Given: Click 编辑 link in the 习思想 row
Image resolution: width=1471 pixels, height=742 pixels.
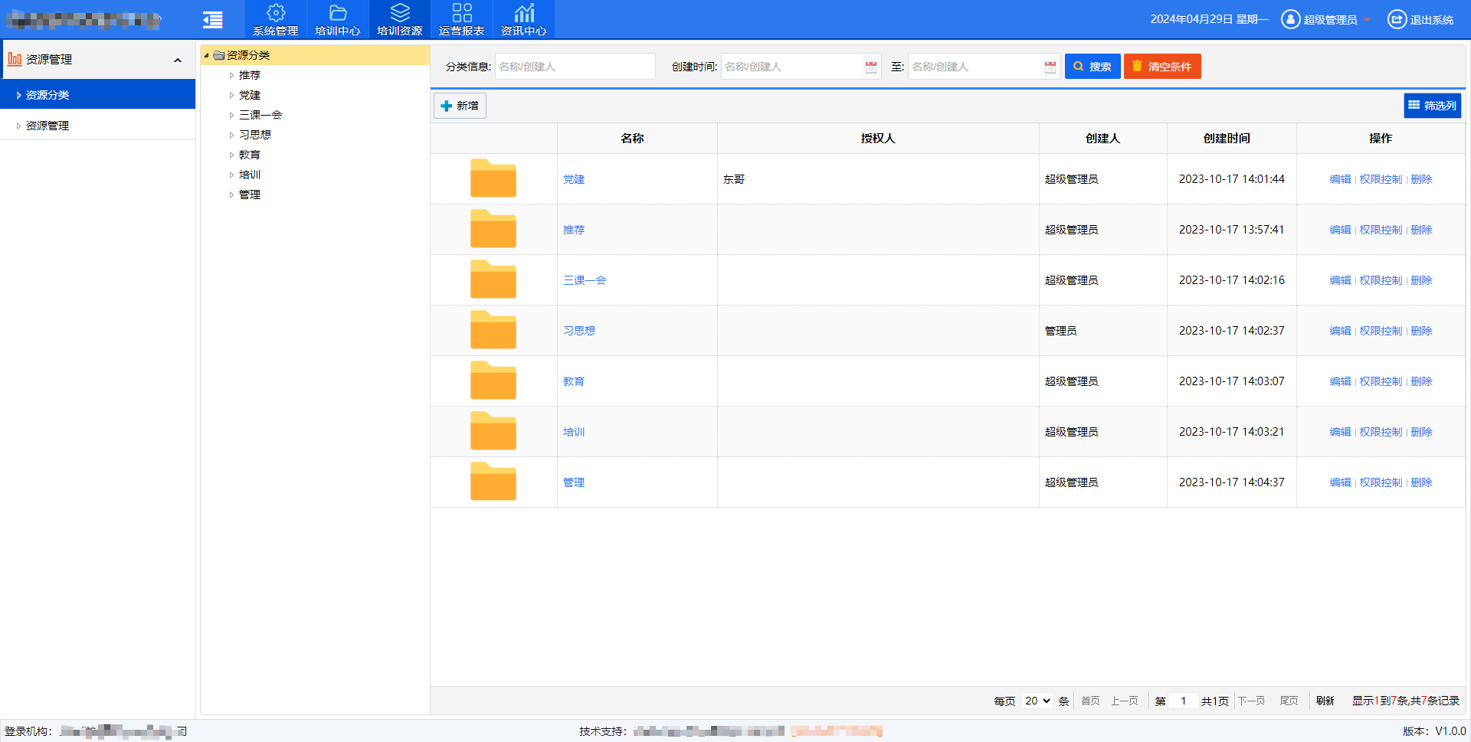Looking at the screenshot, I should click(1340, 331).
